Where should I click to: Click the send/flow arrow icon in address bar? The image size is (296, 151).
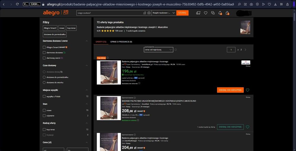point(263,4)
